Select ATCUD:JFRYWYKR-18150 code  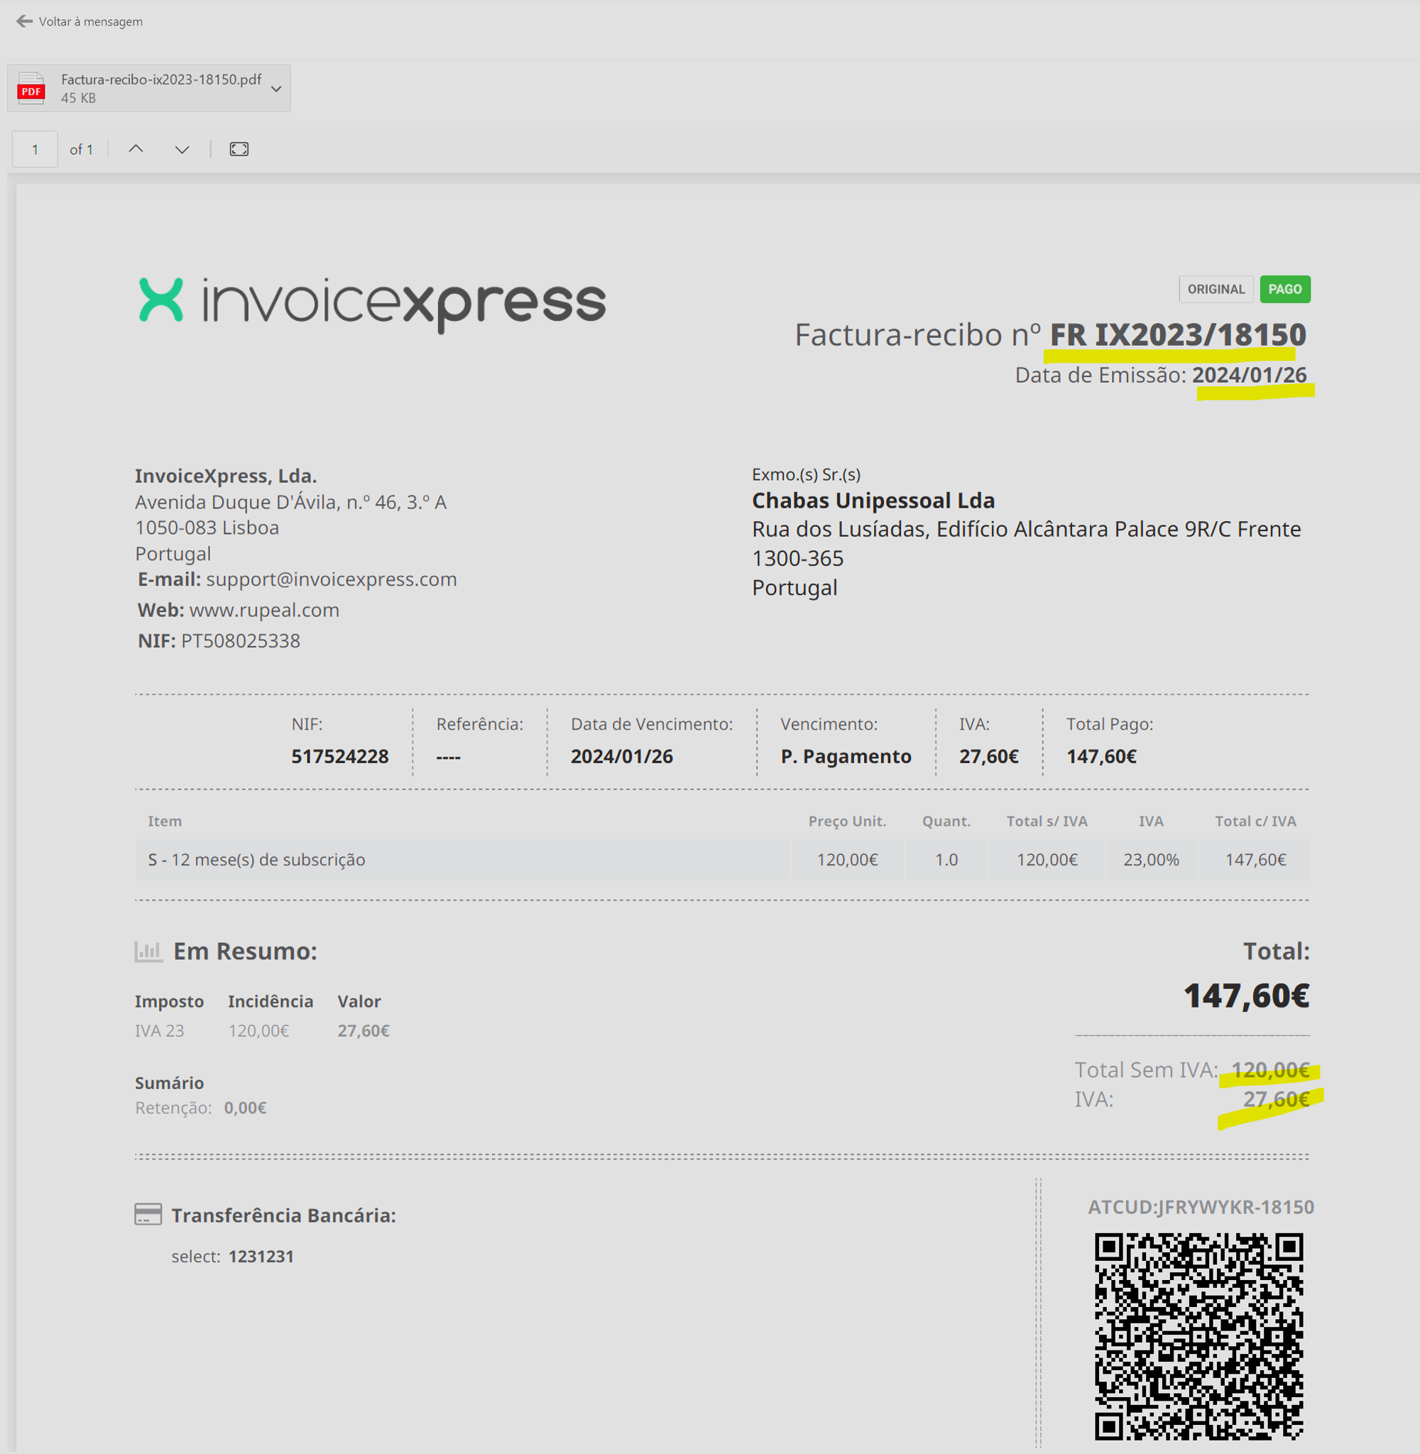pos(1201,1207)
